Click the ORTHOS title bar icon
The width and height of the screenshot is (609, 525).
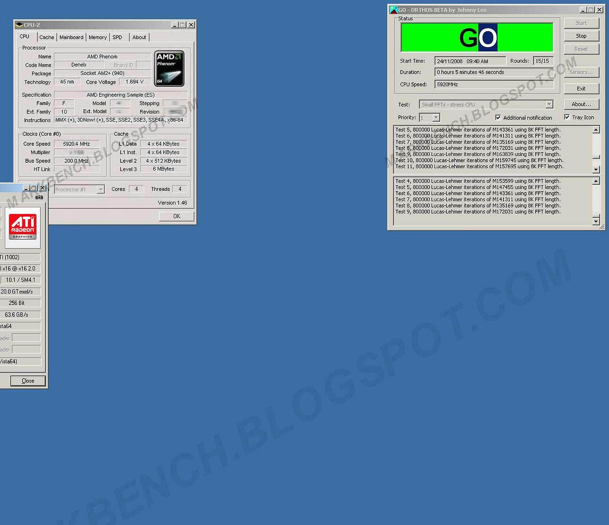(x=394, y=10)
